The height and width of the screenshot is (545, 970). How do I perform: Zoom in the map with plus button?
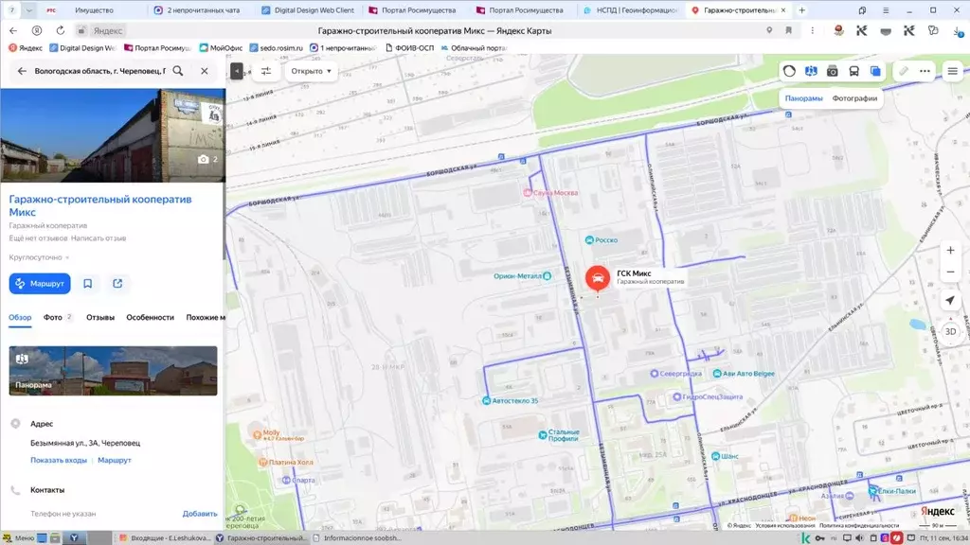pyautogui.click(x=950, y=250)
